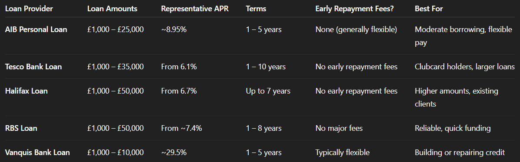This screenshot has width=520, height=162.
Task: Select the Vanquis Bank Loan name
Action: [x=37, y=152]
